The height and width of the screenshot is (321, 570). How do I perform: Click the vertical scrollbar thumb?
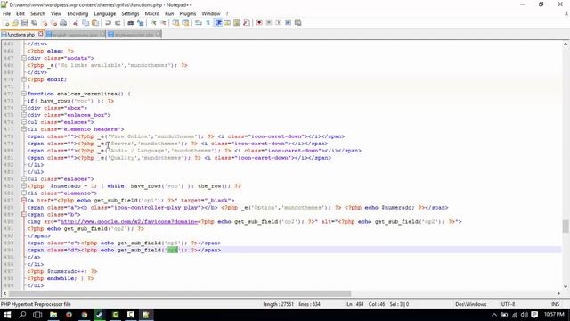(566, 226)
